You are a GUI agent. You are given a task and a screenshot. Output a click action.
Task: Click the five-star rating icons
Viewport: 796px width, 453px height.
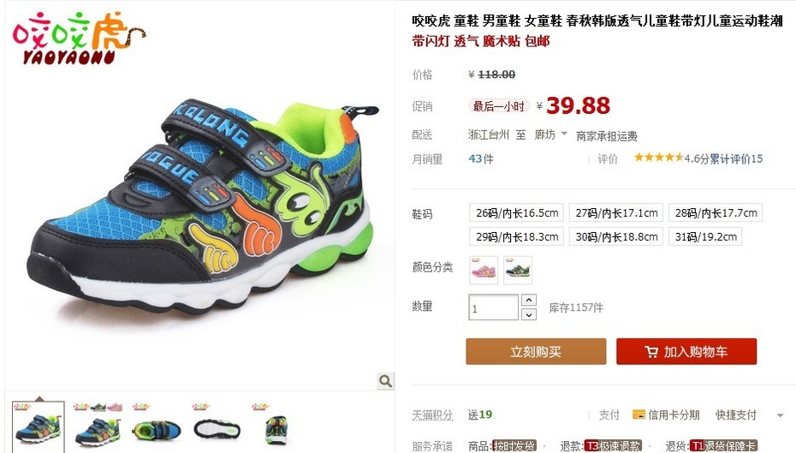coord(658,158)
